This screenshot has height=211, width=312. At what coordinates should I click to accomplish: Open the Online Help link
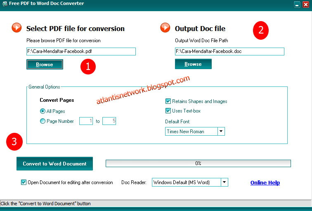[265, 182]
